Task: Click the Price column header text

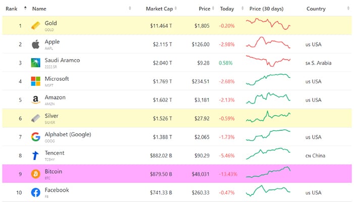Action: pos(205,9)
